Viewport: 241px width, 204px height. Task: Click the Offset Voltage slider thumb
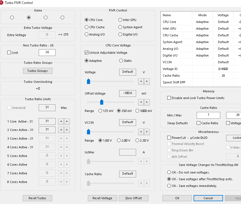[x=102, y=102]
